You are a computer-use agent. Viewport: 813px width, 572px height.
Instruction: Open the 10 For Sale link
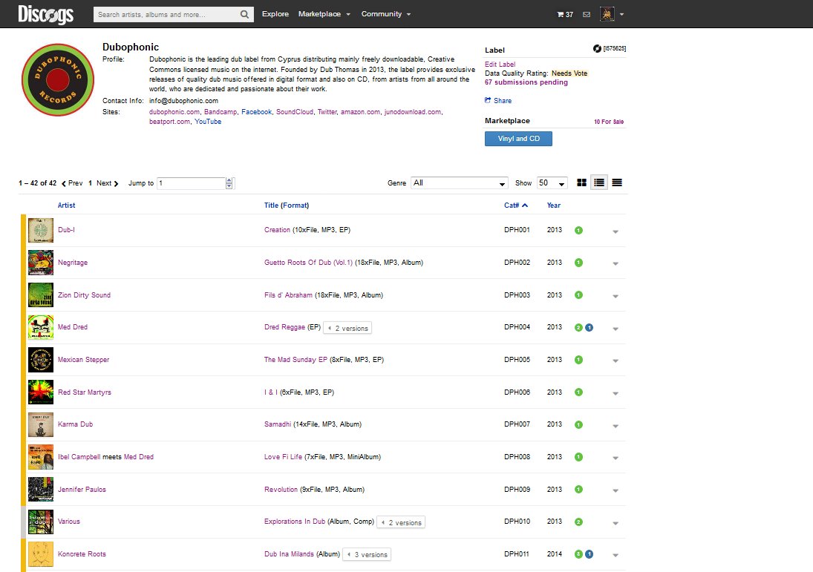point(609,122)
